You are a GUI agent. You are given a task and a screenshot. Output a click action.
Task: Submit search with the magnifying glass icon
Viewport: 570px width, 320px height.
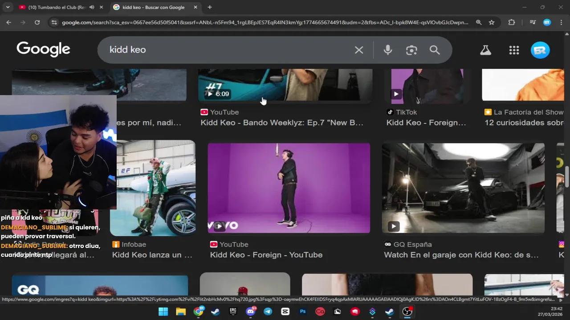[x=435, y=50]
